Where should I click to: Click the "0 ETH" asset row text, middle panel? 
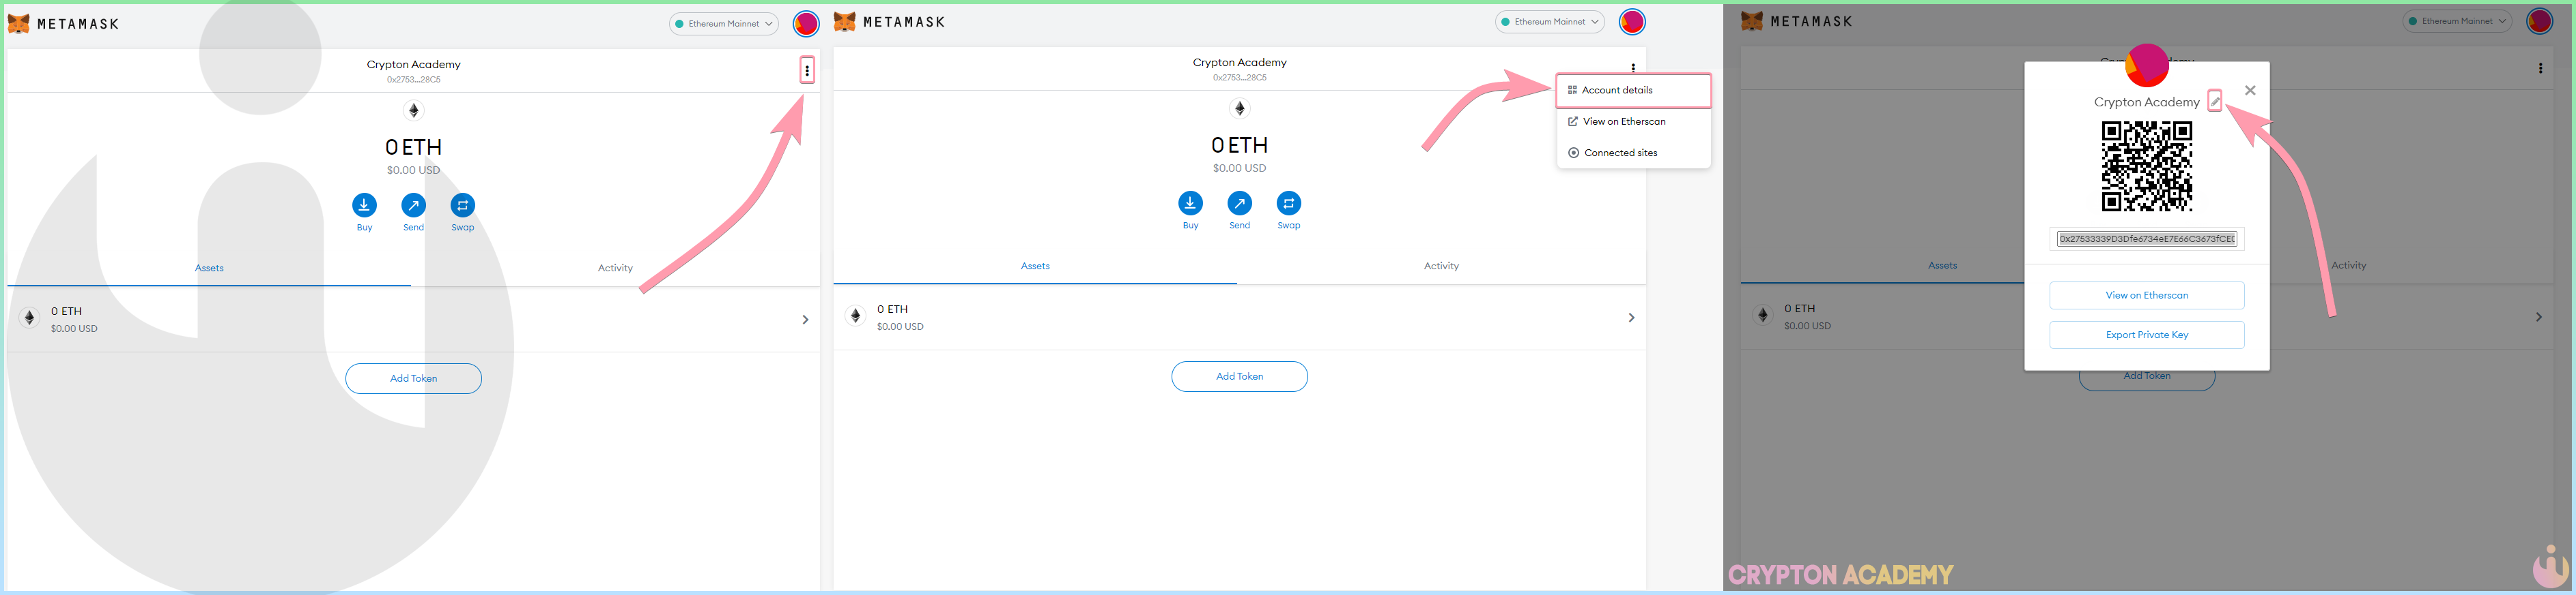[892, 309]
